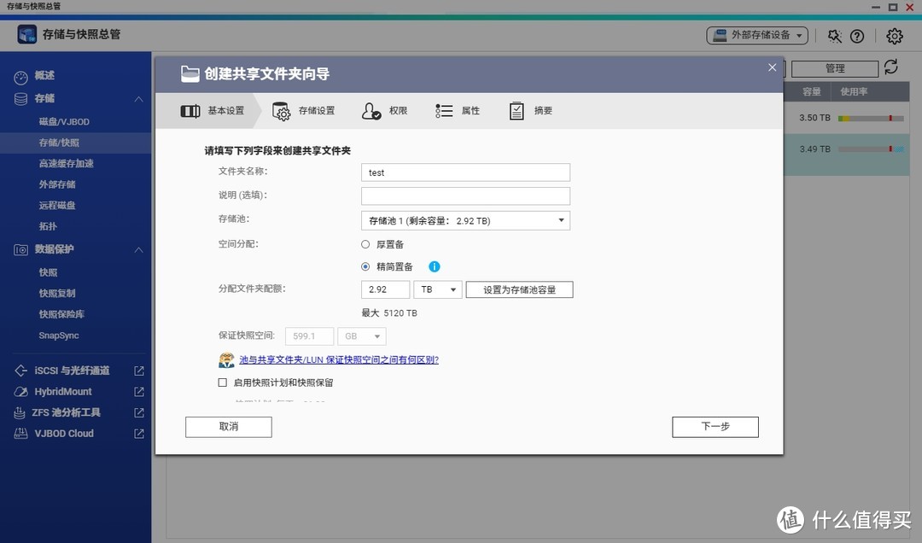Viewport: 922px width, 543px height.
Task: Open the settings gear icon top right
Action: pyautogui.click(x=893, y=36)
